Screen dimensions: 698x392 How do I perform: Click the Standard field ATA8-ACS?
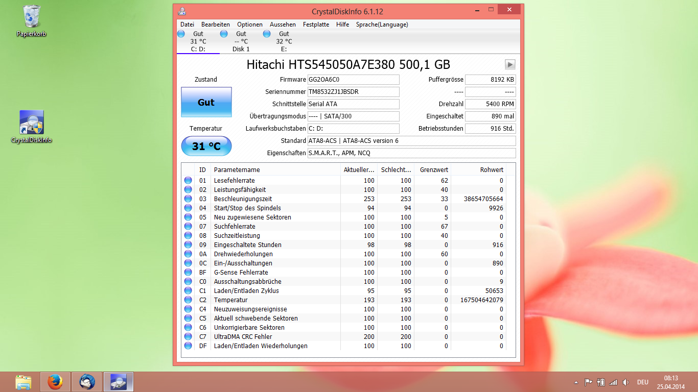click(411, 141)
